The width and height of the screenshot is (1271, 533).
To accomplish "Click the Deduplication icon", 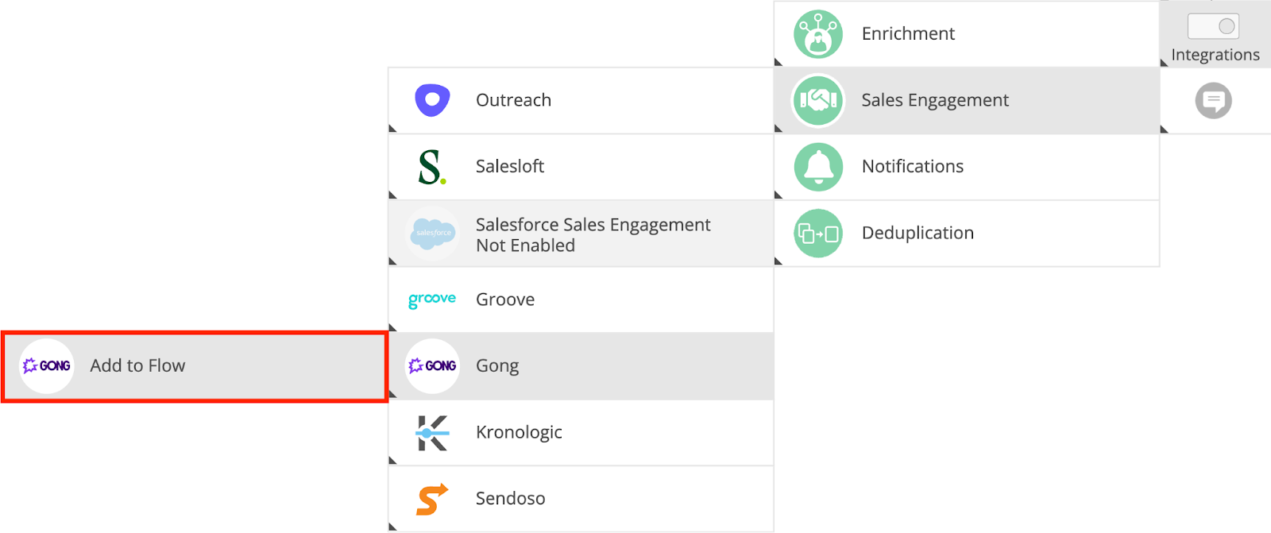I will [x=818, y=234].
